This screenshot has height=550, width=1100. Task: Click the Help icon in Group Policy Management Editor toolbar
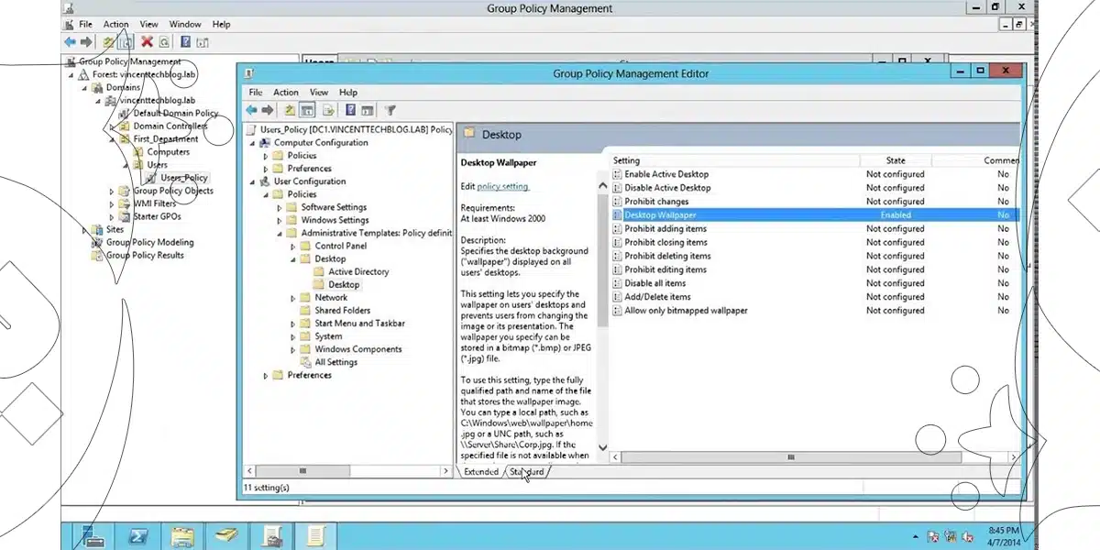(x=350, y=110)
